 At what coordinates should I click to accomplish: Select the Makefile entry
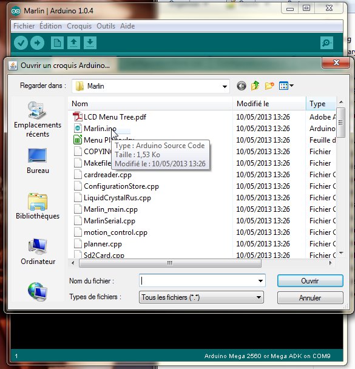click(x=97, y=163)
